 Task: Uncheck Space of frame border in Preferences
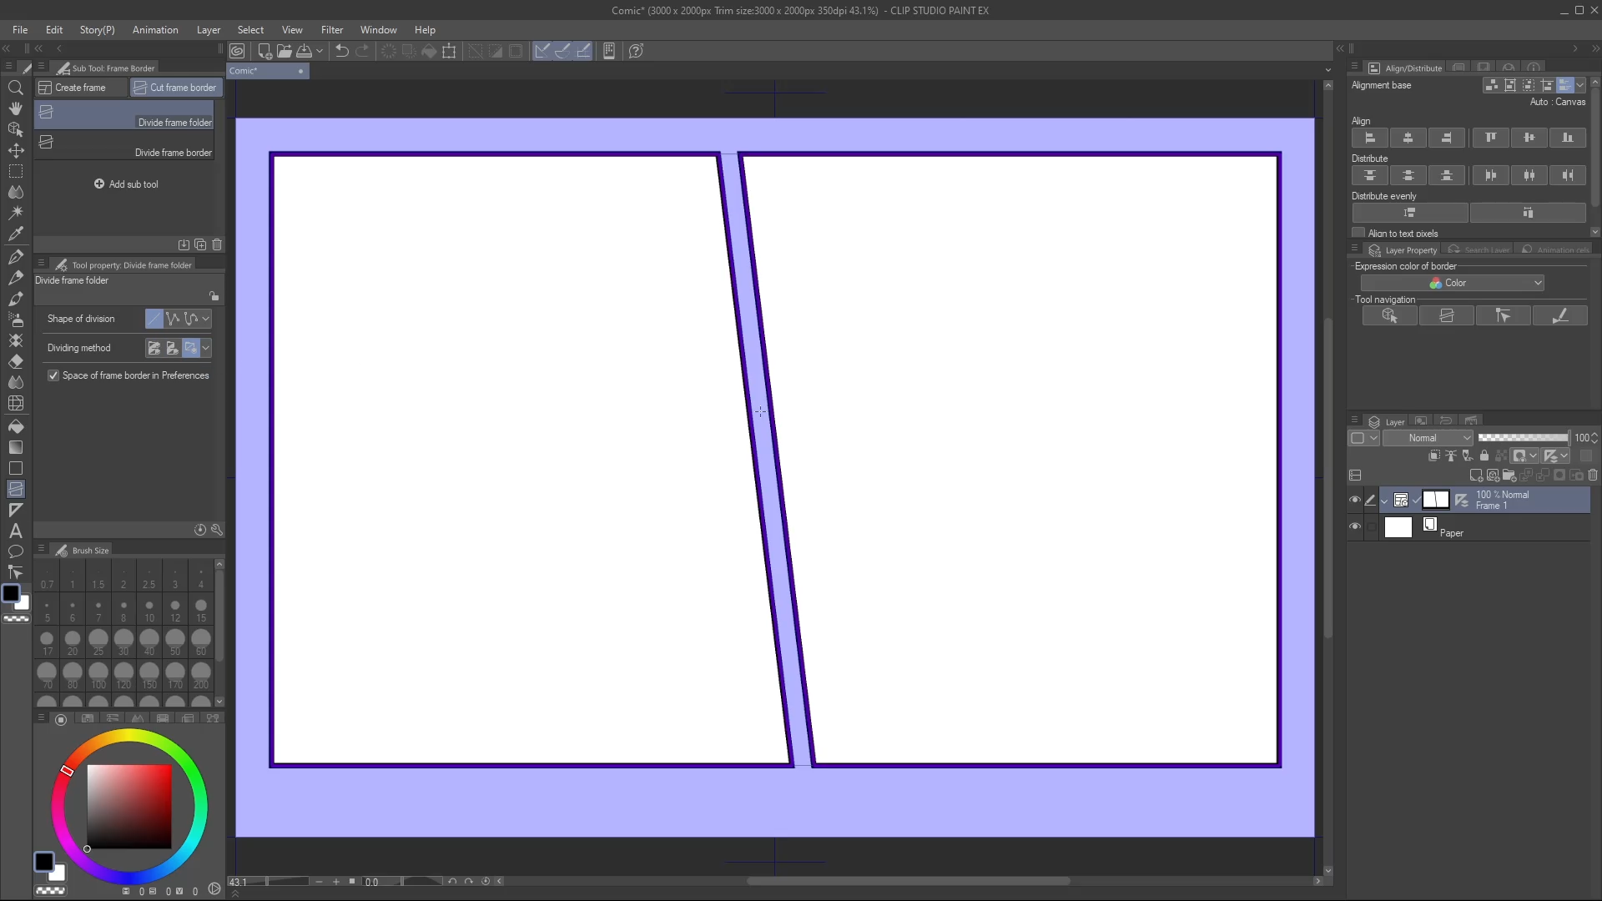pyautogui.click(x=53, y=375)
